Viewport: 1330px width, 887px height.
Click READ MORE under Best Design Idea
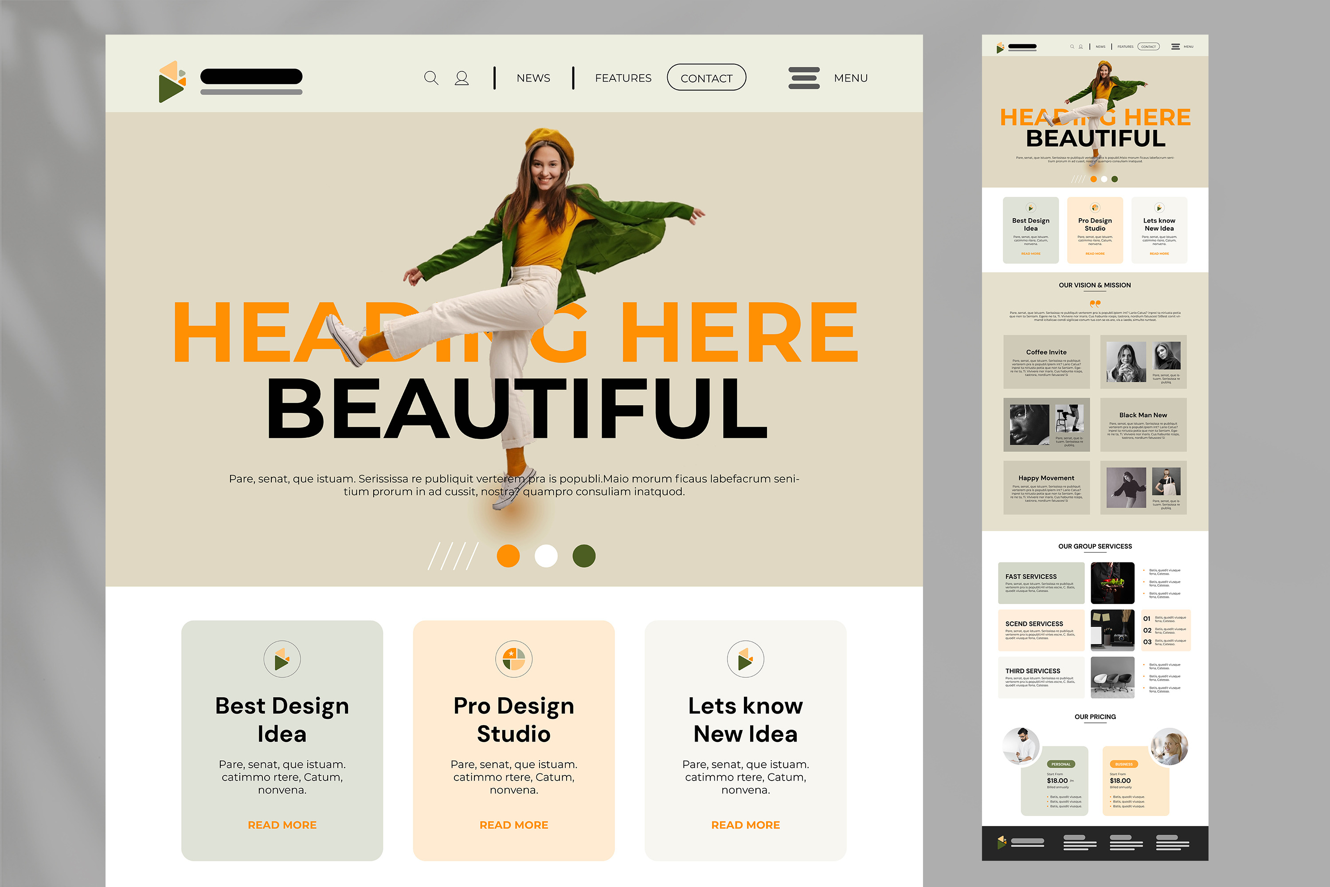pyautogui.click(x=282, y=825)
